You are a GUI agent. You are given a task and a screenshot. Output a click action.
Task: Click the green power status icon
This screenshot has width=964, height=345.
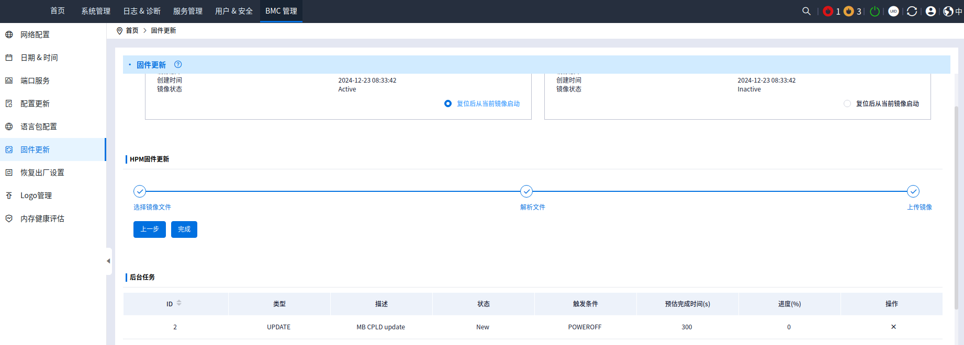[x=875, y=11]
